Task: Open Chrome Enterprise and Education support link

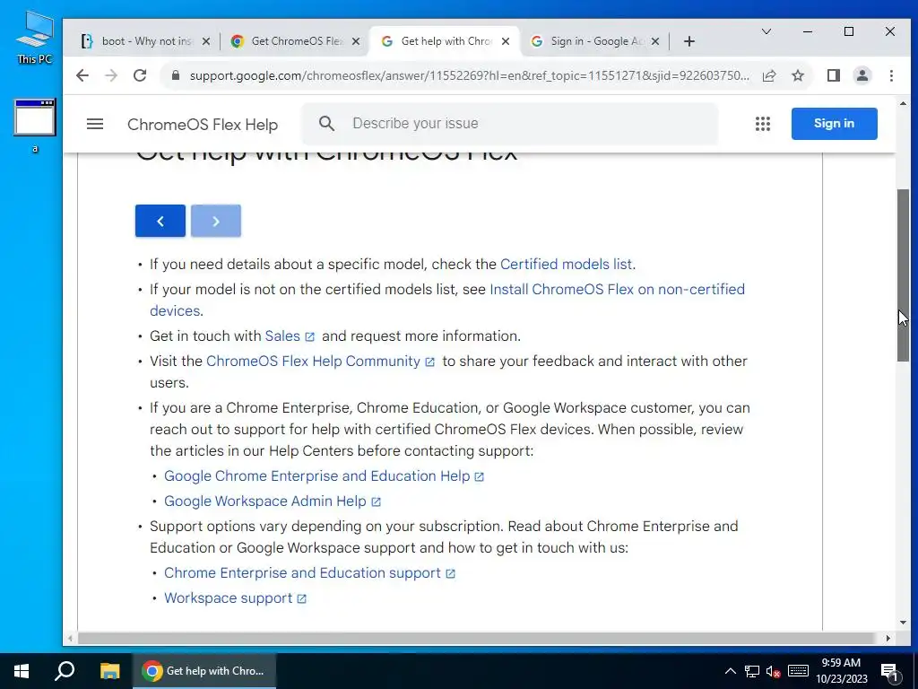Action: [x=302, y=573]
